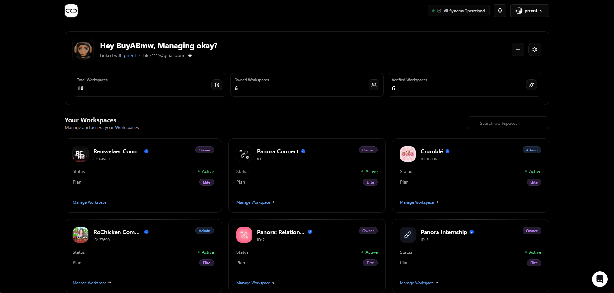The width and height of the screenshot is (614, 293).
Task: Click the people icon on Owned Workspaces card
Action: (x=374, y=85)
